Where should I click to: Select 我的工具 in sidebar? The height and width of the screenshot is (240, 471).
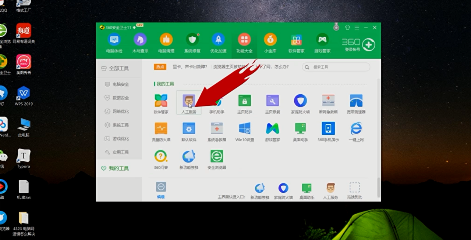(119, 168)
